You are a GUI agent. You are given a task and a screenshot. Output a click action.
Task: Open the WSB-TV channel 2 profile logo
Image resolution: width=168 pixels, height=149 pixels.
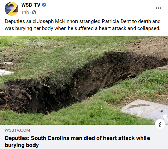pos(12,9)
